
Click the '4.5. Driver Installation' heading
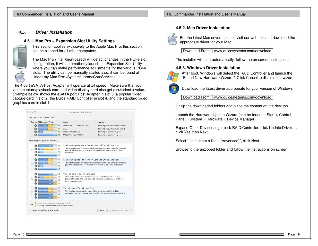[45, 32]
